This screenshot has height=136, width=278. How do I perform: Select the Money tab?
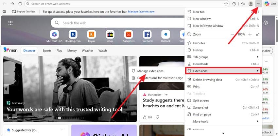pyautogui.click(x=72, y=51)
